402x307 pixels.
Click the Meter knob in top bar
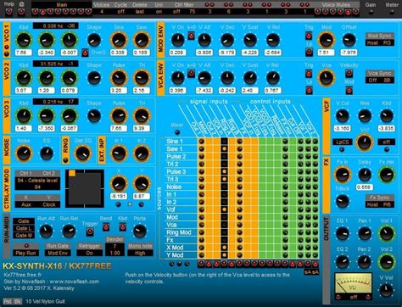click(392, 12)
